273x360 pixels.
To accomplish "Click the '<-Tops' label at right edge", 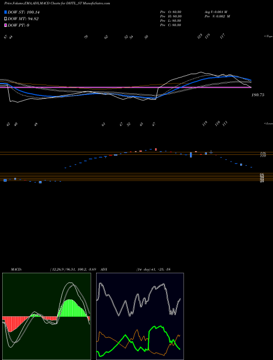I will point(268,37).
